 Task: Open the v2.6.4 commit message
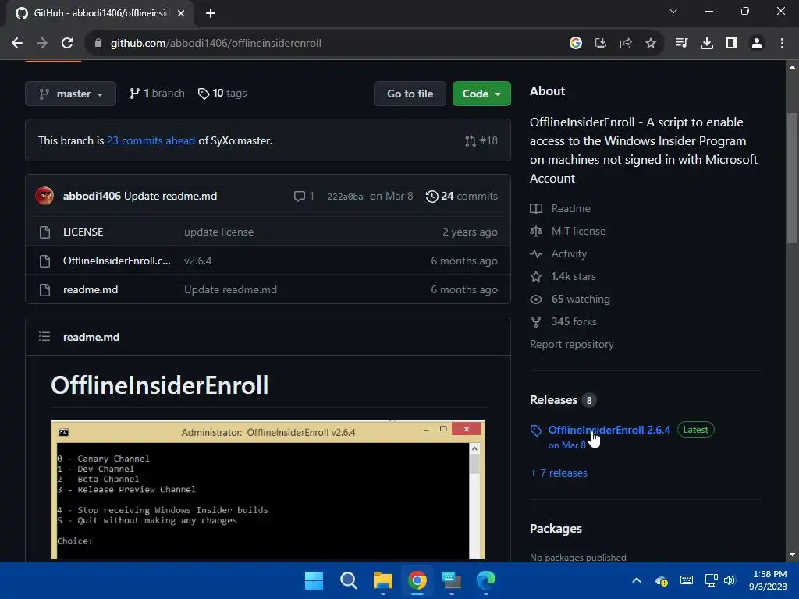pos(197,261)
